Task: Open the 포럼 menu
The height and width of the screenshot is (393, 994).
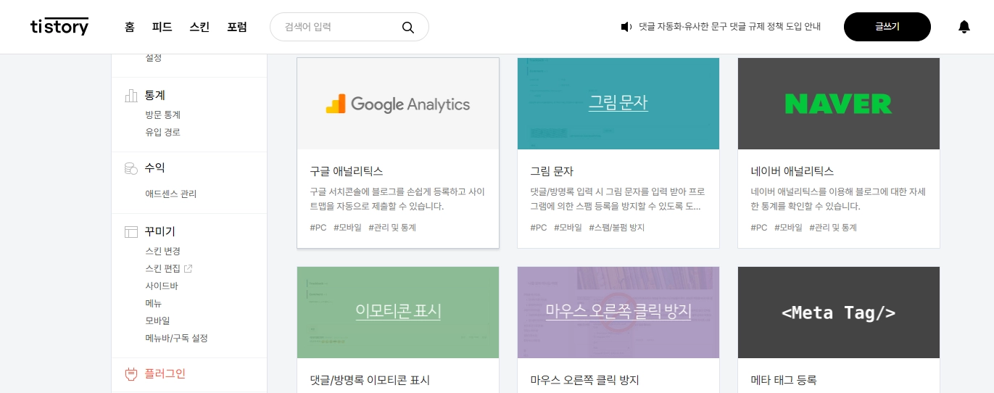Action: [x=237, y=27]
